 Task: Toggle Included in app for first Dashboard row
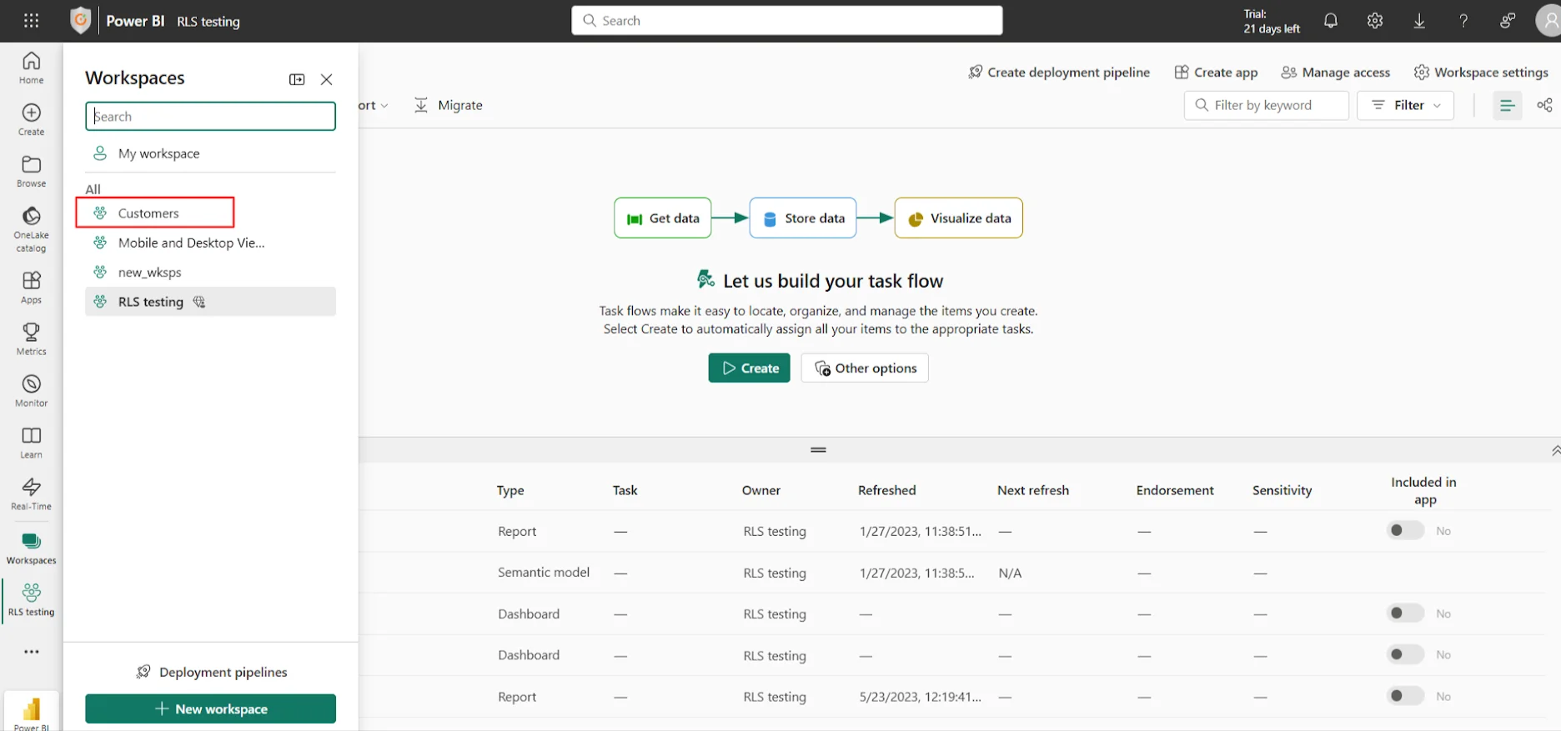1405,613
